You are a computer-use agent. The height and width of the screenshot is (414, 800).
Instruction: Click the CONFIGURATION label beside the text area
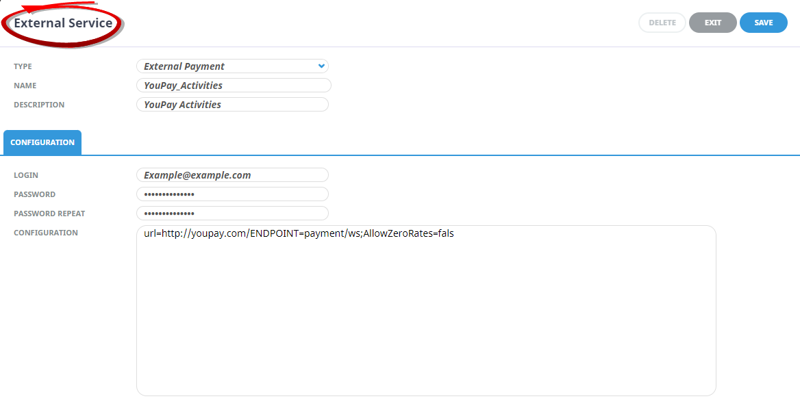pyautogui.click(x=46, y=233)
